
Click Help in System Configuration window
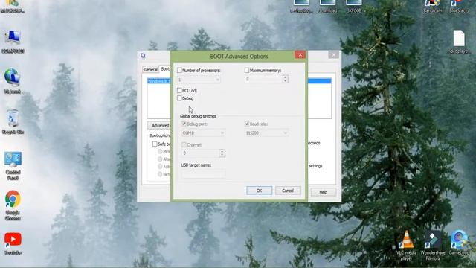(324, 192)
